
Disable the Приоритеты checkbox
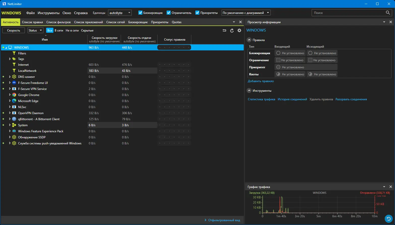pos(197,13)
